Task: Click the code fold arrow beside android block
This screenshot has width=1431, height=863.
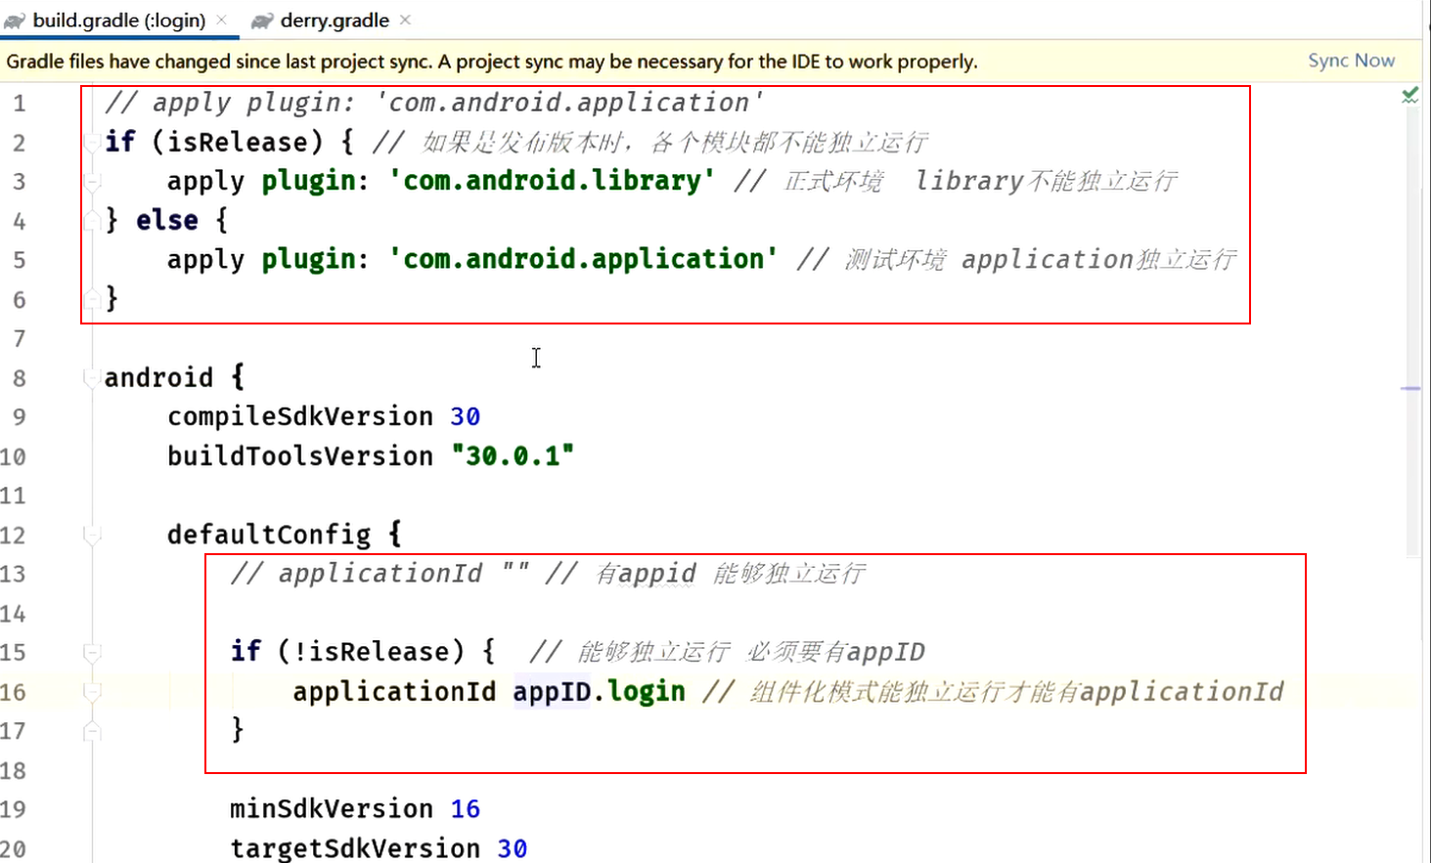Action: tap(91, 377)
